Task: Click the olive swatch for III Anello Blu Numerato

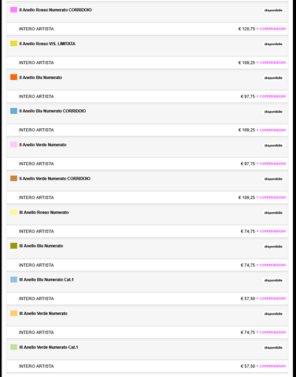Action: pos(14,246)
